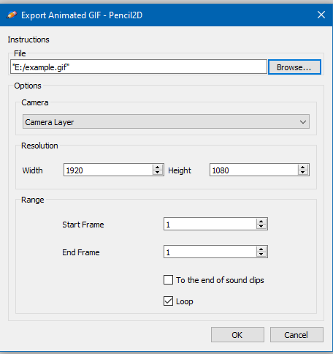Click the Pencil2D app icon in title bar
The height and width of the screenshot is (354, 333).
point(12,15)
